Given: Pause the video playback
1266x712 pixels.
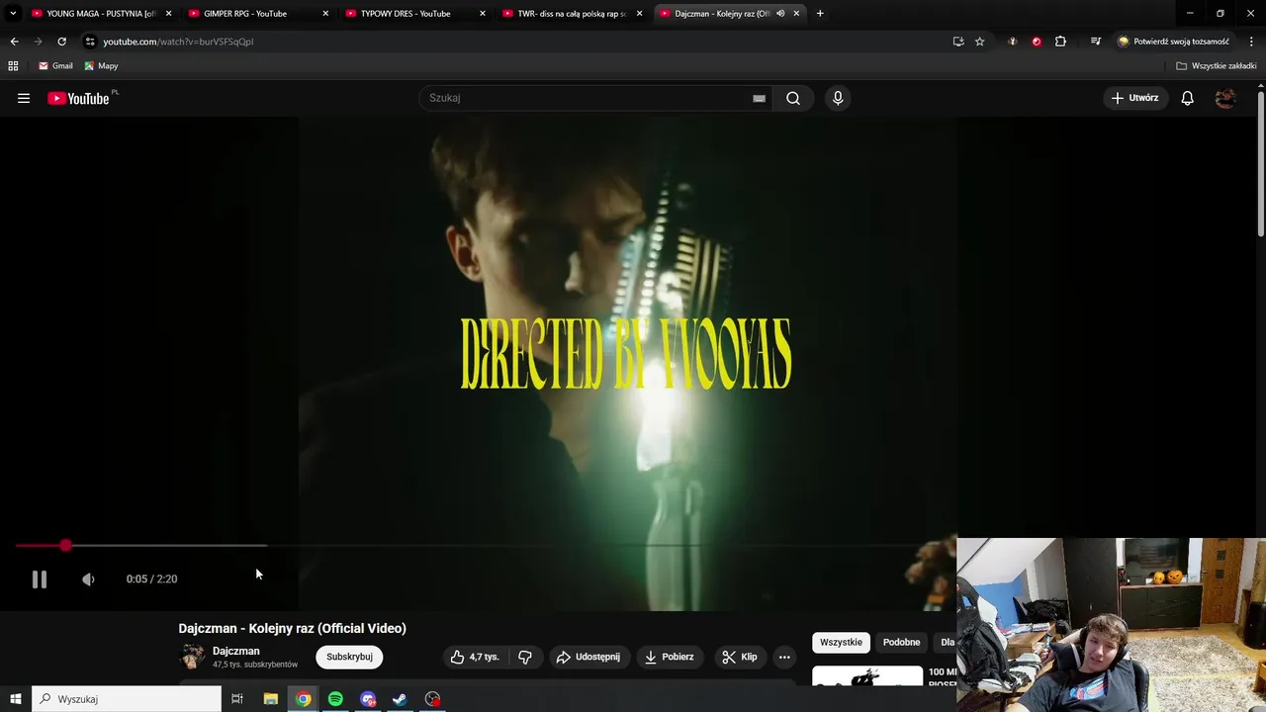Looking at the screenshot, I should 40,579.
